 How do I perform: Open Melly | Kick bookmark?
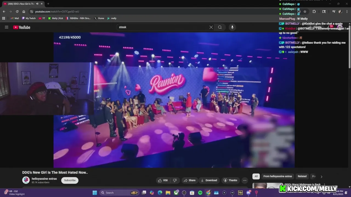(55, 18)
